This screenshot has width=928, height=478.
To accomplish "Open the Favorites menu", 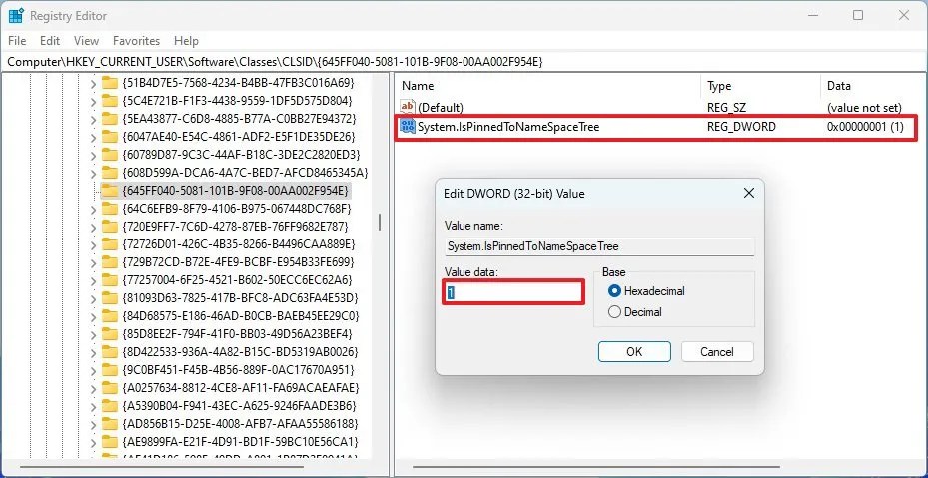I will [136, 41].
